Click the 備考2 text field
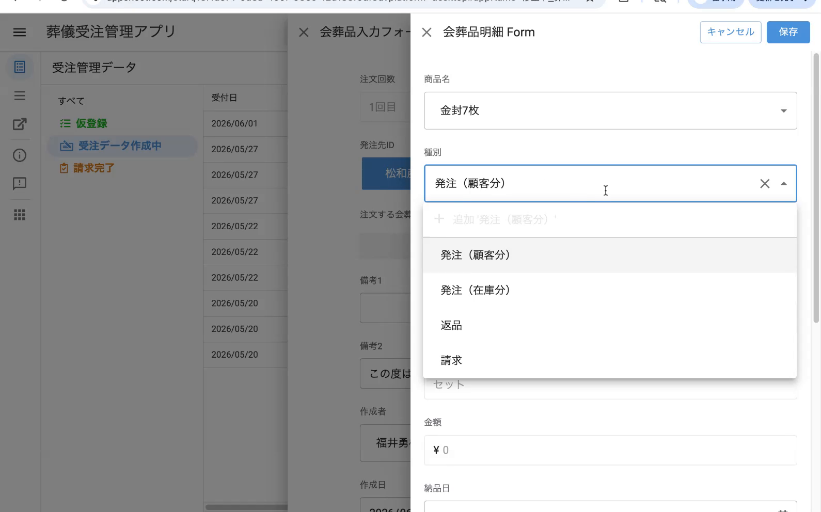Viewport: 821px width, 512px height. 386,374
